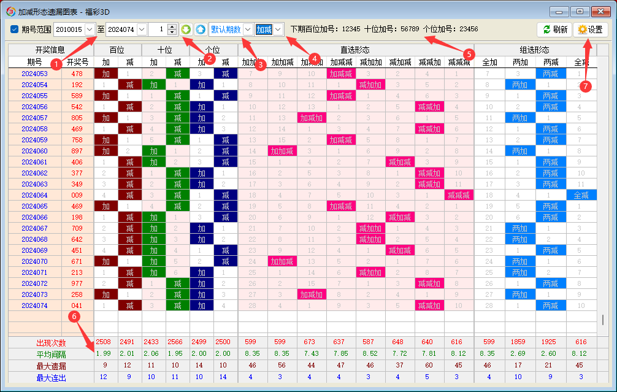Screen dimensions: 617x392
Task: Open the start period 2010015 dropdown
Action: coord(90,29)
